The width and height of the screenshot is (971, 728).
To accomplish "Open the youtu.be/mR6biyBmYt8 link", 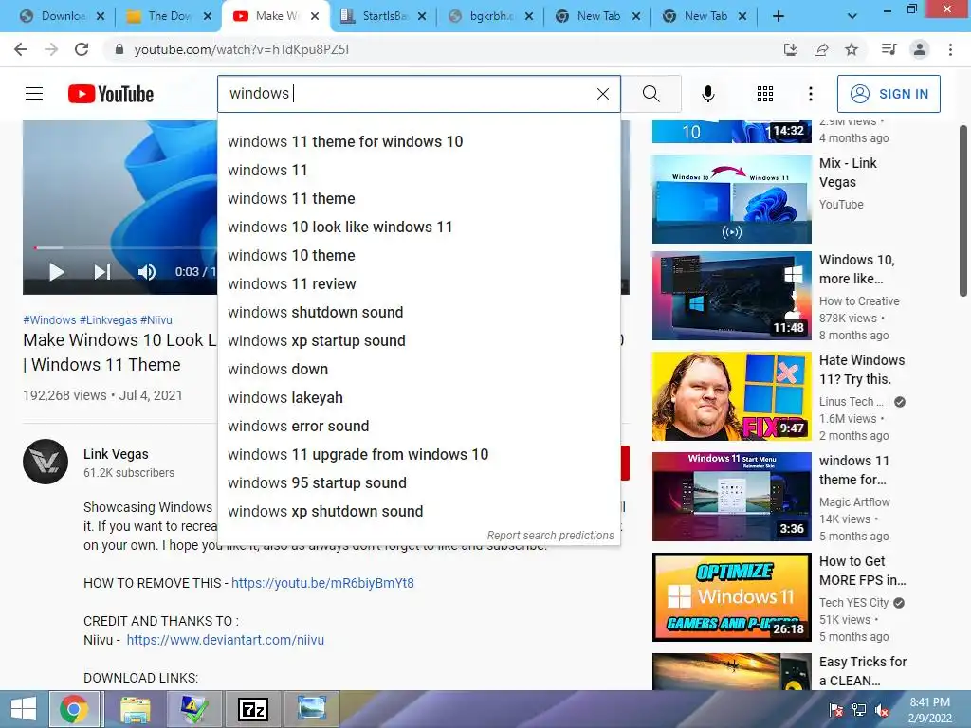I will (x=322, y=583).
